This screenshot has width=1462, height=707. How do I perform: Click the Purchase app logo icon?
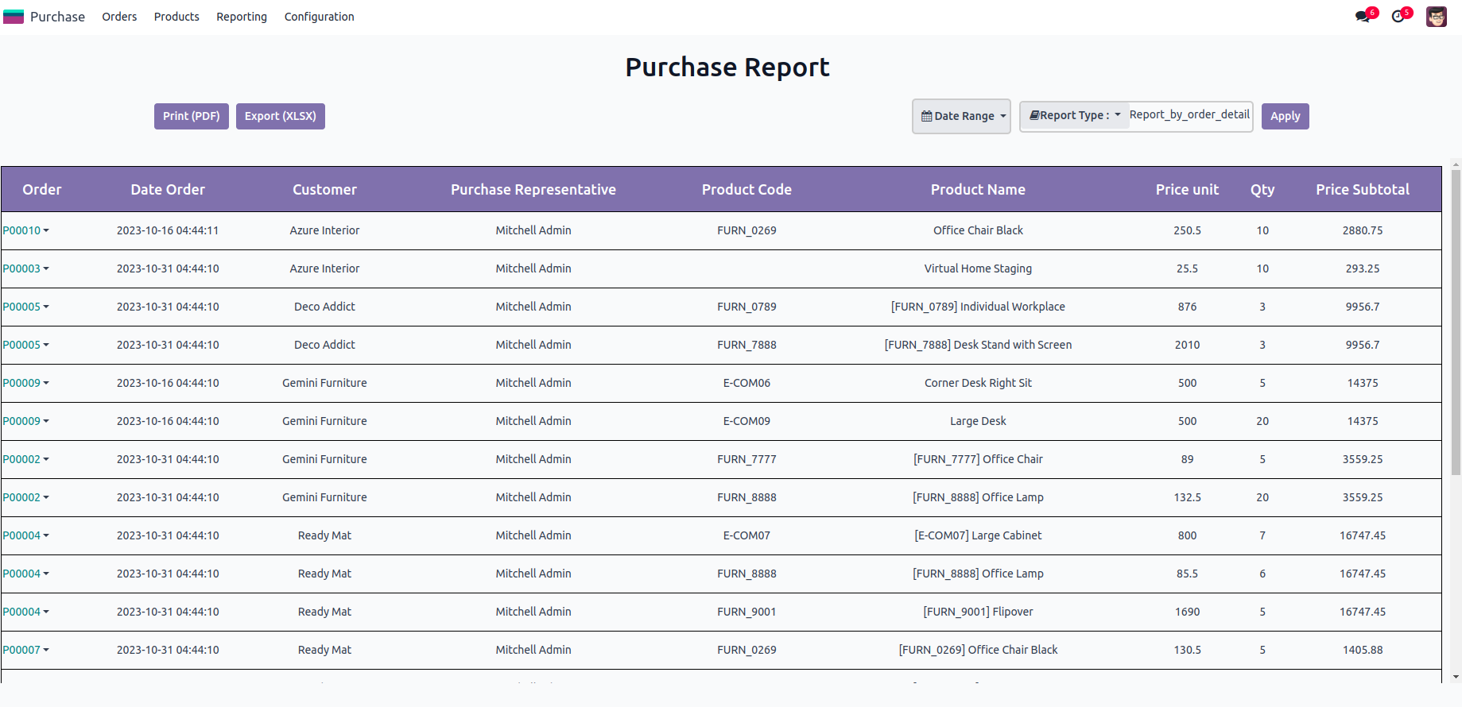point(14,17)
